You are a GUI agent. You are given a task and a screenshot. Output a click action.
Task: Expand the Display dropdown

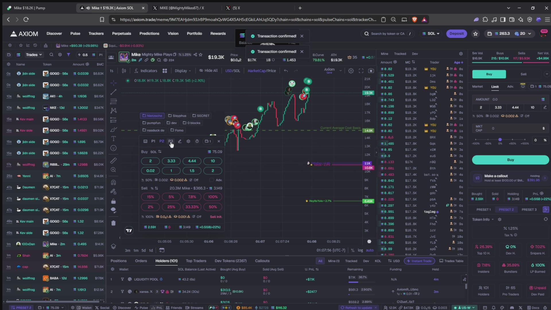click(x=183, y=71)
